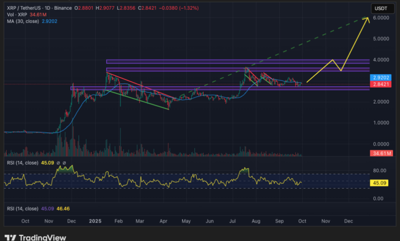Click the Jul label on time axis
400x241 pixels.
[233, 220]
